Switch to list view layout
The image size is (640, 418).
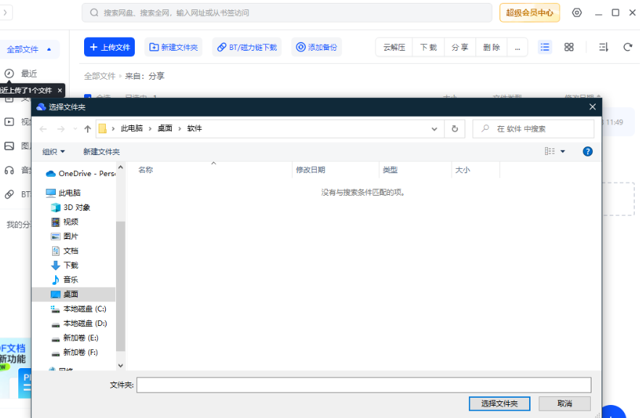coord(545,47)
